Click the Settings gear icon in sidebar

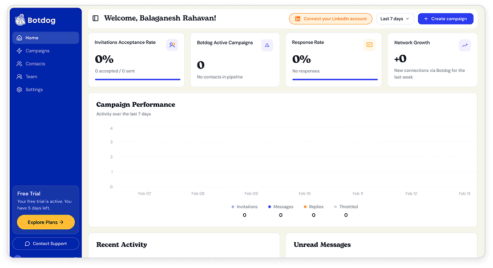tap(19, 90)
